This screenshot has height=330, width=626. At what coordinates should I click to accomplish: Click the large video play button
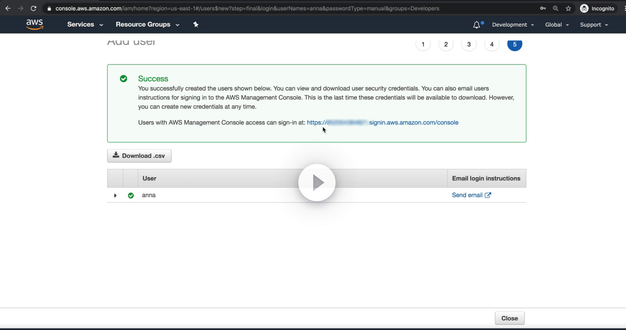tap(317, 183)
